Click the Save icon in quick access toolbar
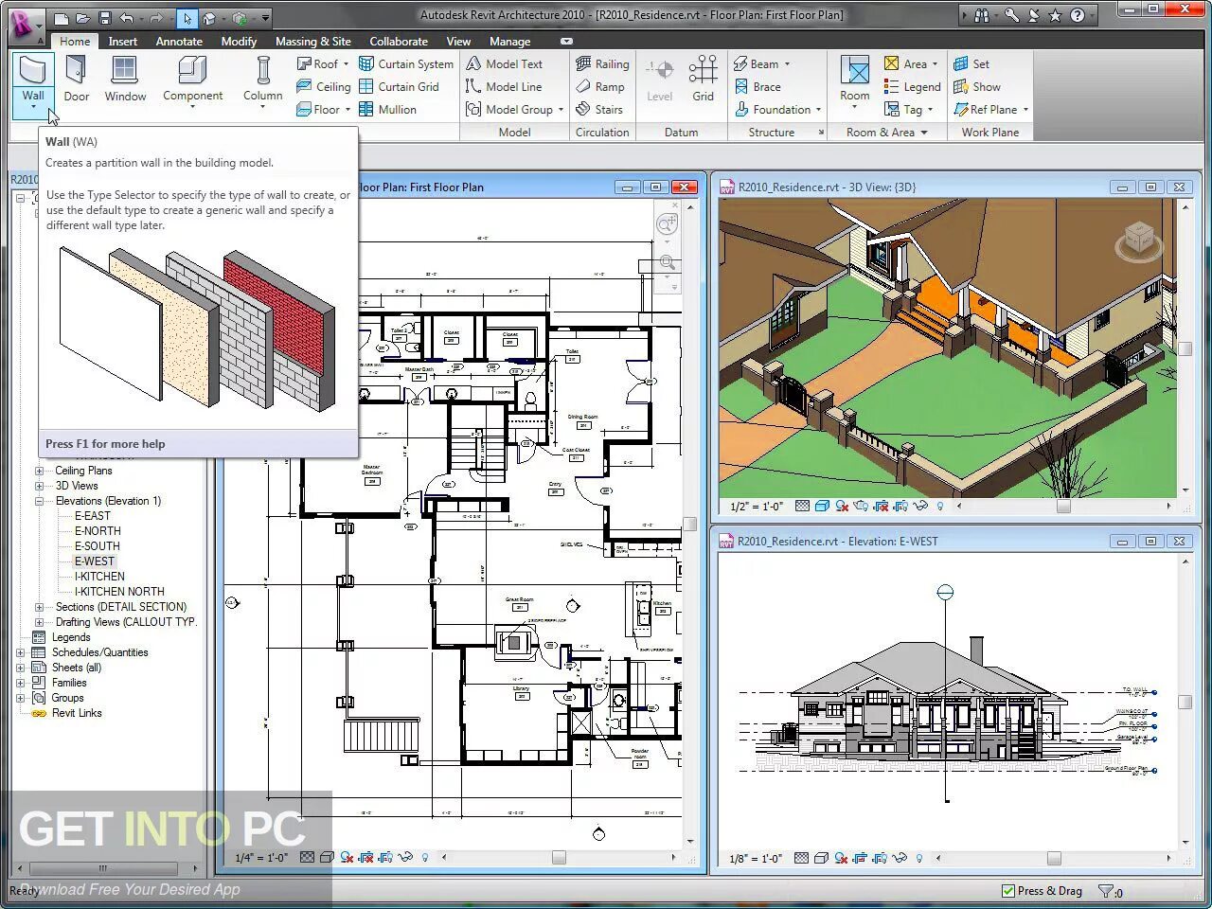Viewport: 1212px width, 909px height. tap(104, 17)
